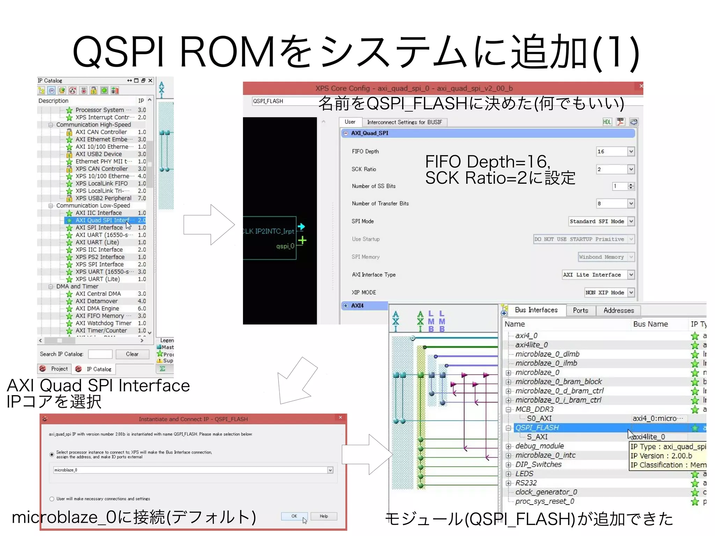Viewport: 715px width, 536px height.
Task: Click the yellow chip icon in IP Catalog toolbar
Action: click(62, 91)
